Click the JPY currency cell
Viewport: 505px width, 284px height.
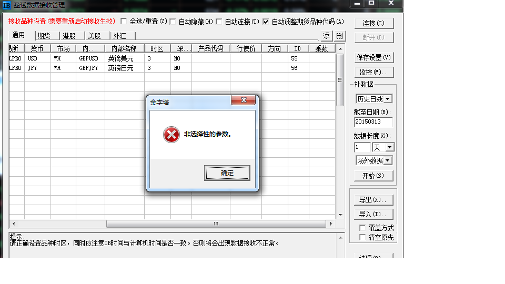[x=37, y=68]
